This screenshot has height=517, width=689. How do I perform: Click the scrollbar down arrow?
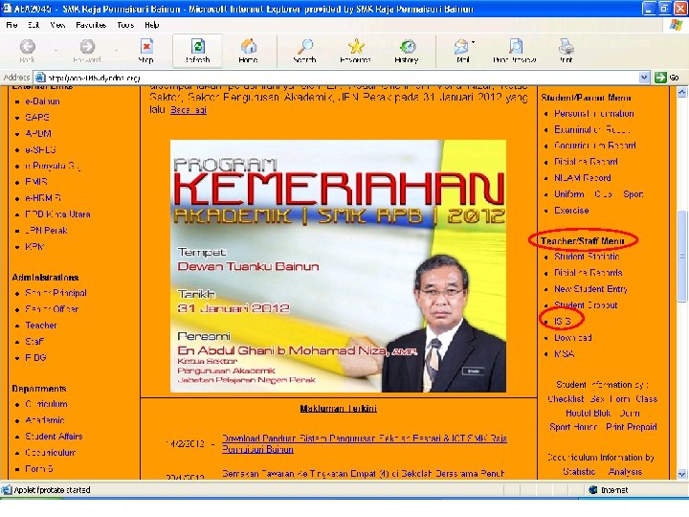pos(681,474)
